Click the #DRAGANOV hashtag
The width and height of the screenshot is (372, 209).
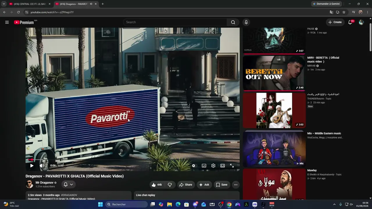point(69,195)
